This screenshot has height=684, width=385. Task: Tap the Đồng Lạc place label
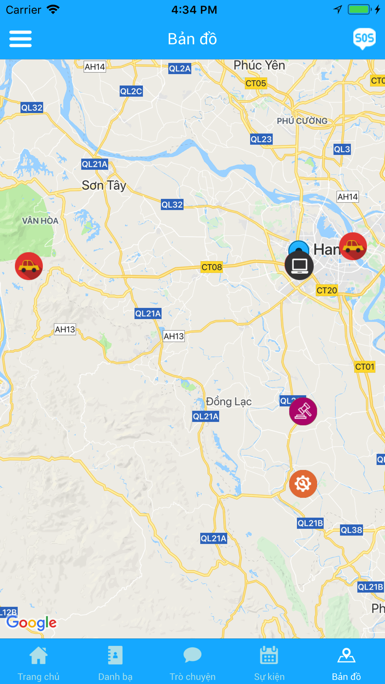tap(229, 401)
